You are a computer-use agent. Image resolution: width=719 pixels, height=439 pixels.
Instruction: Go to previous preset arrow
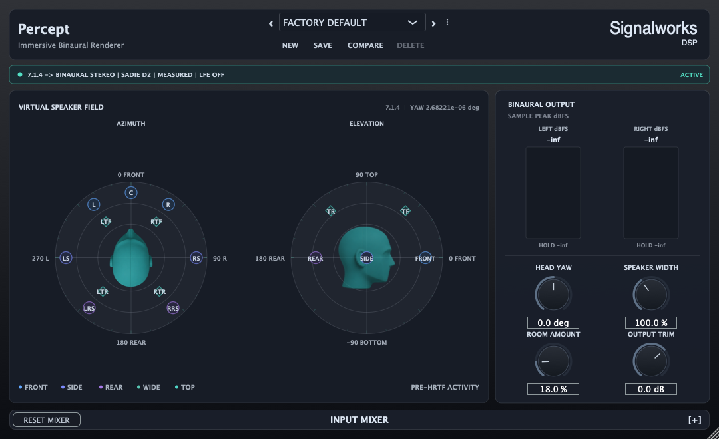(270, 23)
